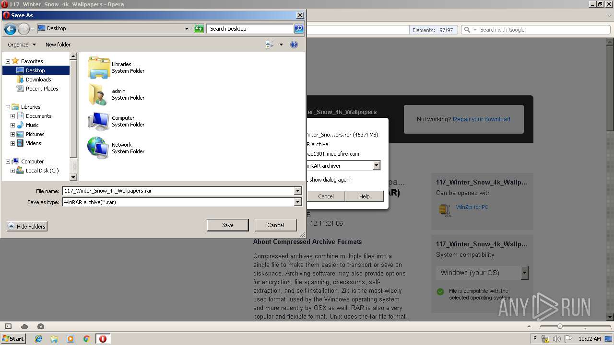
Task: Expand the Pictures library node
Action: tap(13, 134)
